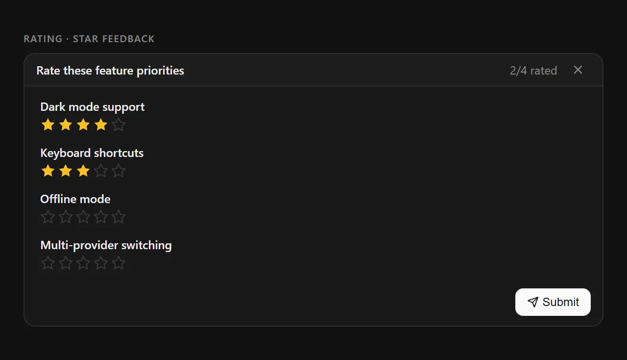Click fourth star for Dark mode support
This screenshot has height=360, width=627.
(x=101, y=125)
